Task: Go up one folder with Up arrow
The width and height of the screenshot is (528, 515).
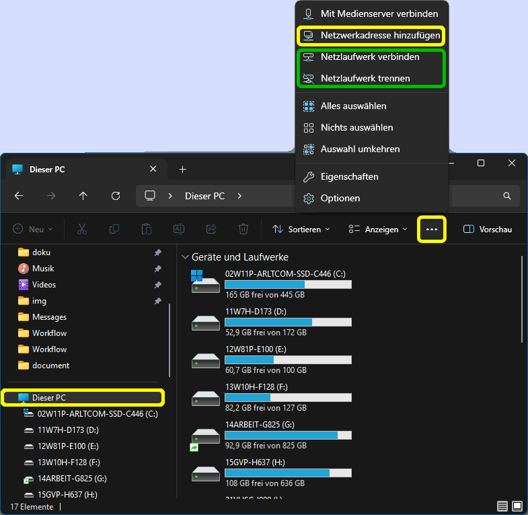Action: [83, 196]
